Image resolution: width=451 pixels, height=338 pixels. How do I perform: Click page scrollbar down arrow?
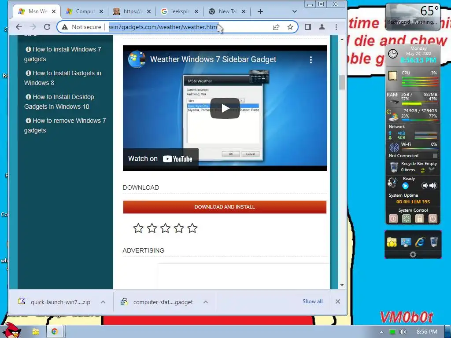tap(342, 285)
